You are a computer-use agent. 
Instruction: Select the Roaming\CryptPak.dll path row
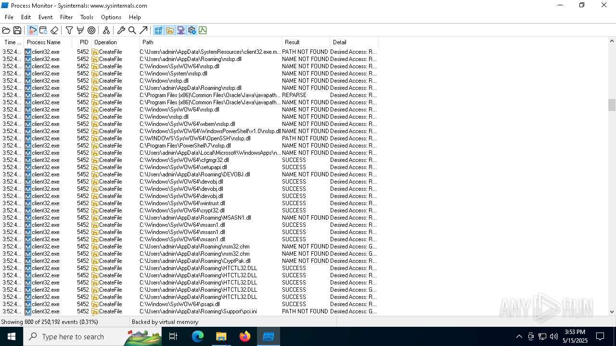pyautogui.click(x=189, y=261)
